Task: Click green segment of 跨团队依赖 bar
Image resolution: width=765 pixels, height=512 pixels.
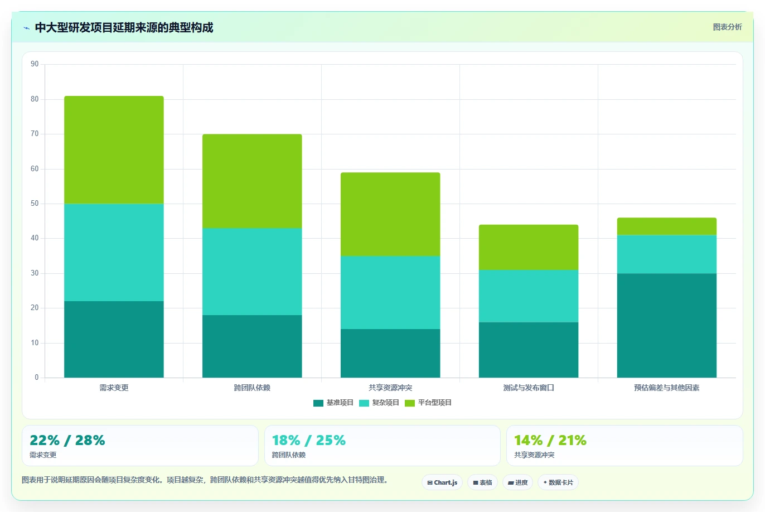Action: point(252,181)
